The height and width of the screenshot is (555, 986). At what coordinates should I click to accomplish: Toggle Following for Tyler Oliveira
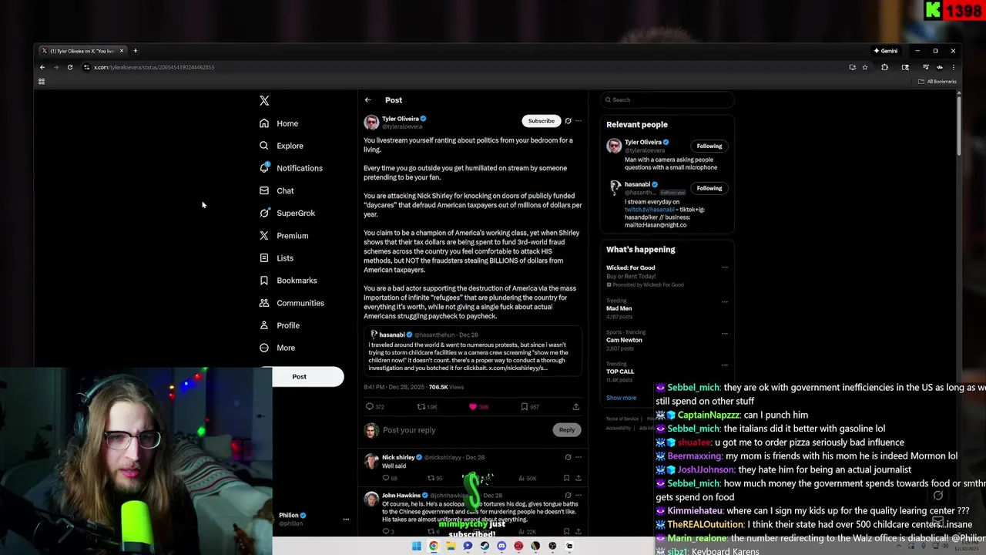tap(709, 146)
